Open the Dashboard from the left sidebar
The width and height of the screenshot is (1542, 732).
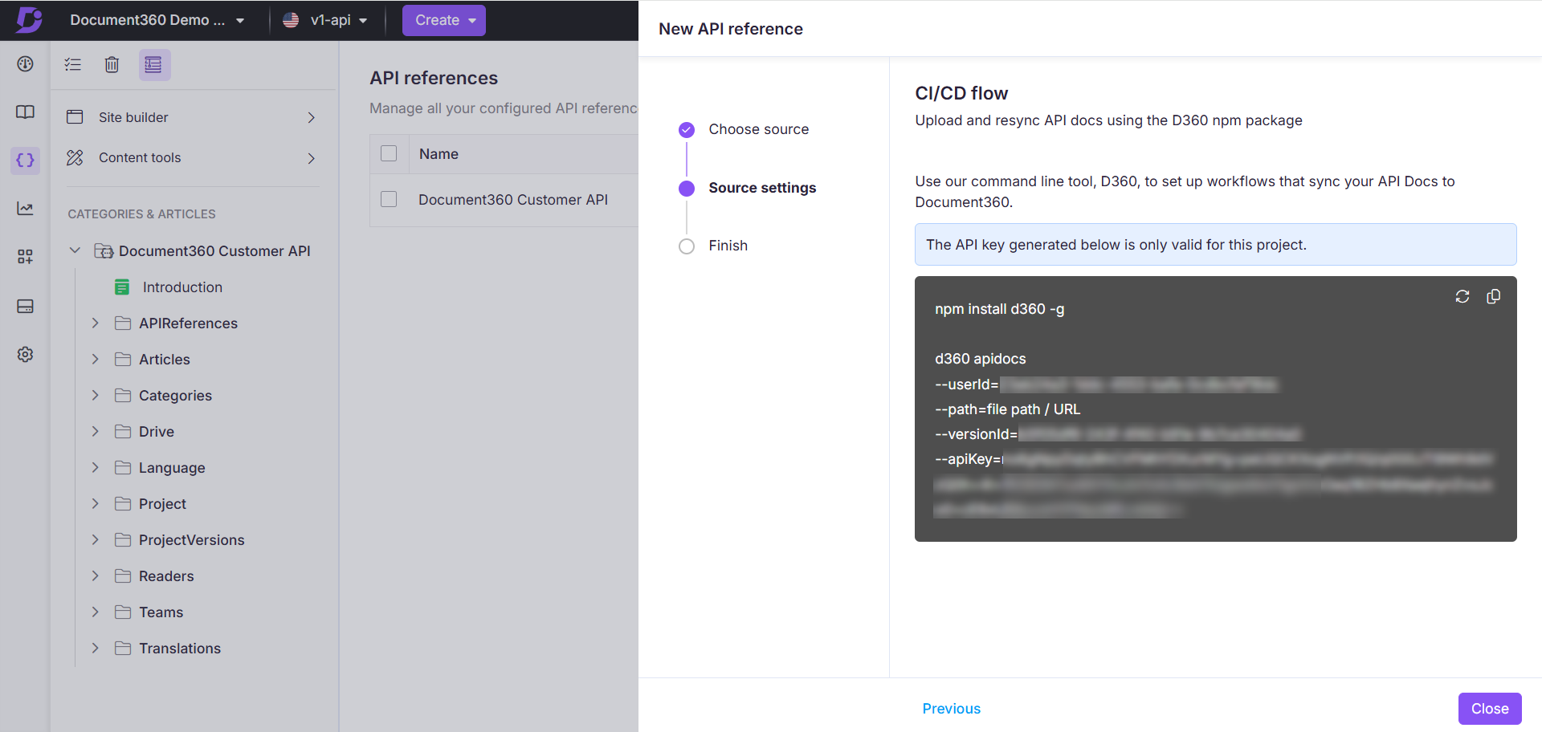click(x=25, y=63)
